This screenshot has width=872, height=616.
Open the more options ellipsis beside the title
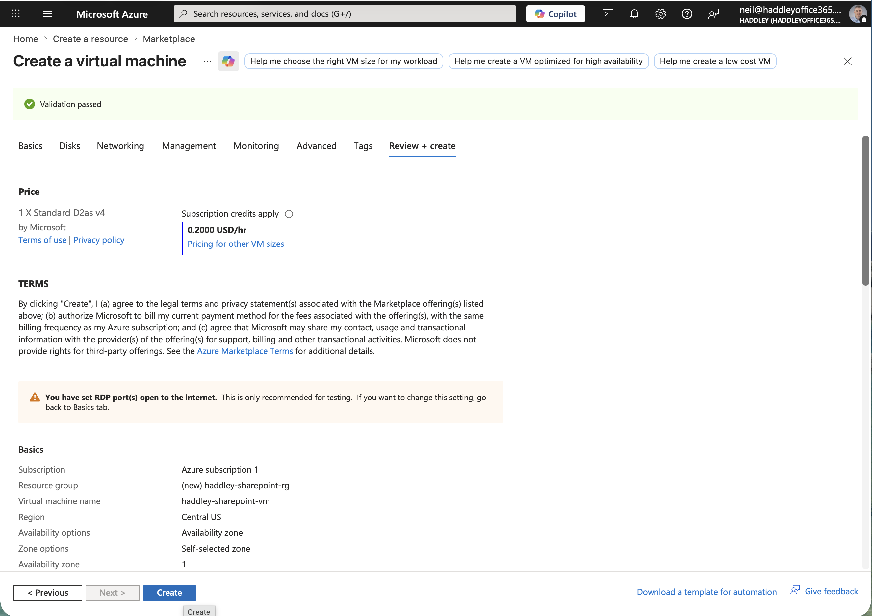coord(207,61)
